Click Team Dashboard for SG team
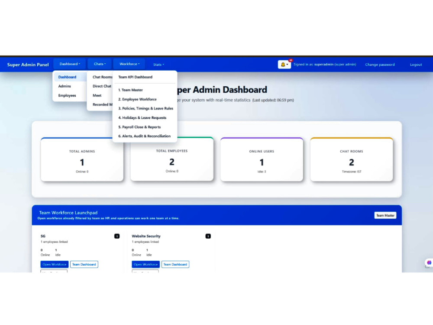This screenshot has width=433, height=325. pos(84,264)
